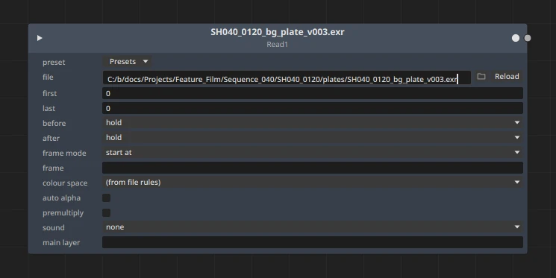Viewport: 556px width, 278px height.
Task: Focus the first frame input field
Action: [x=313, y=93]
